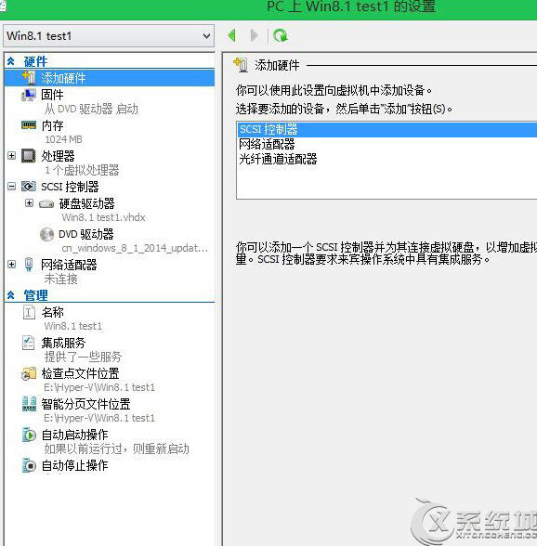Viewport: 537px width, 546px height.
Task: Click the forward navigation arrow
Action: click(x=254, y=35)
